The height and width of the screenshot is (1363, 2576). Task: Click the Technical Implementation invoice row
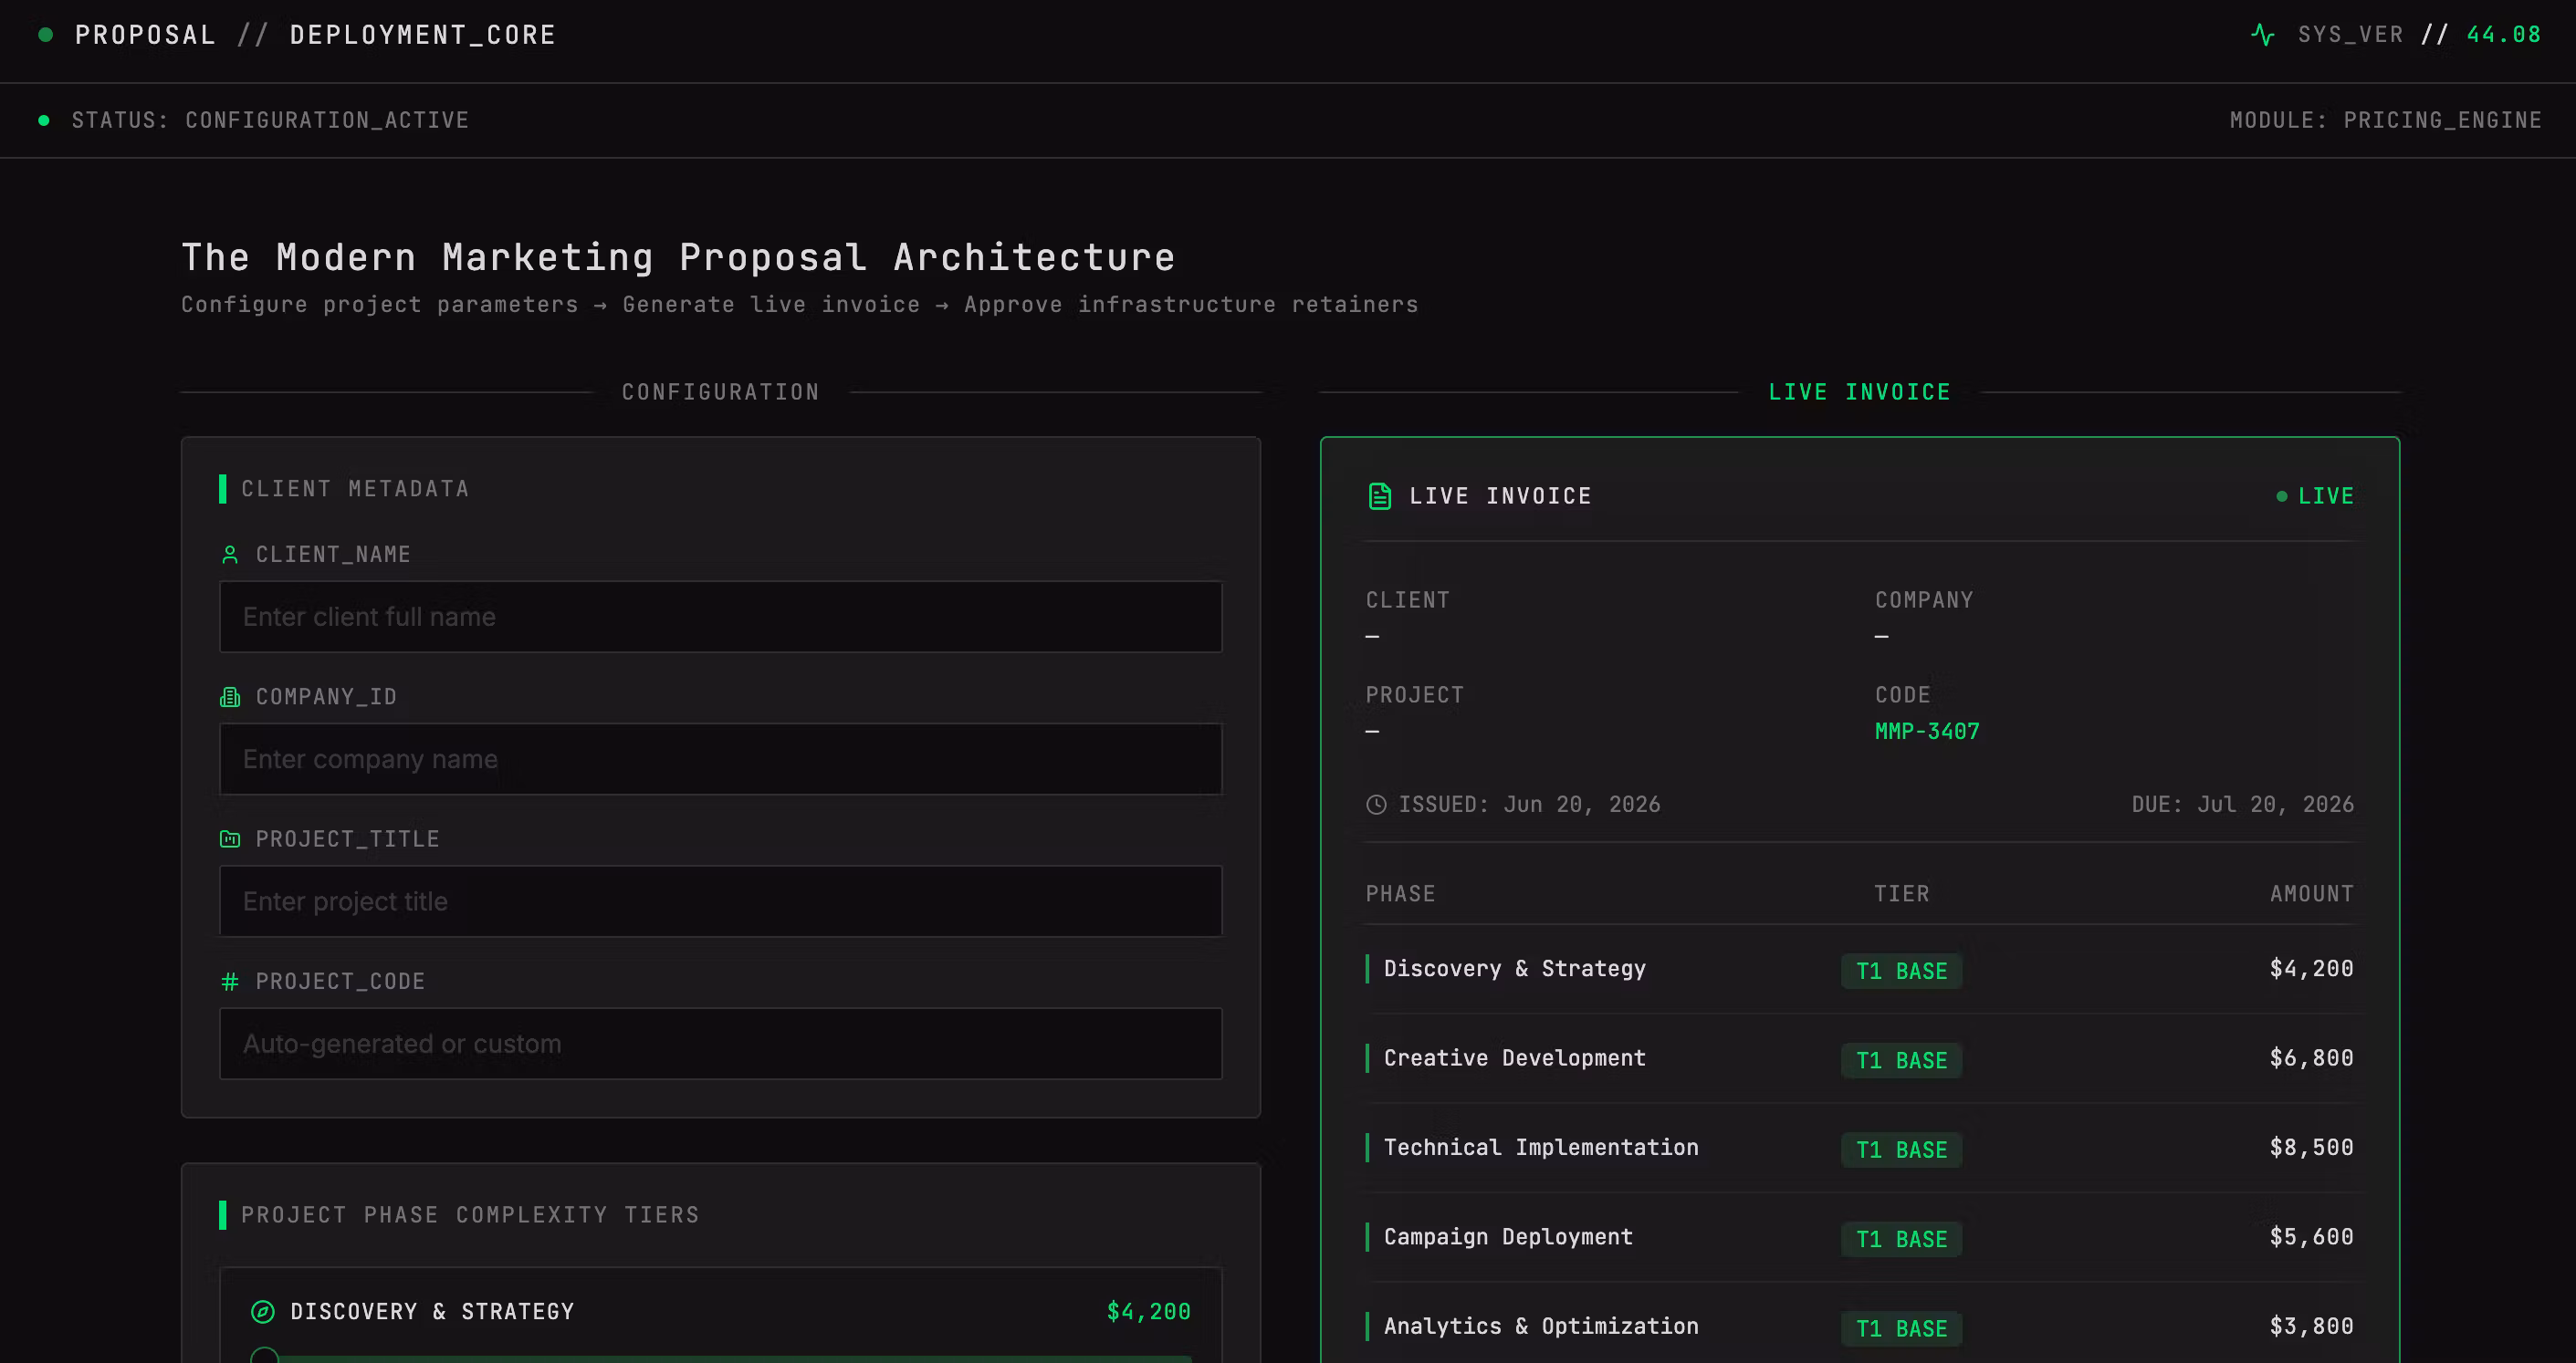click(1859, 1149)
